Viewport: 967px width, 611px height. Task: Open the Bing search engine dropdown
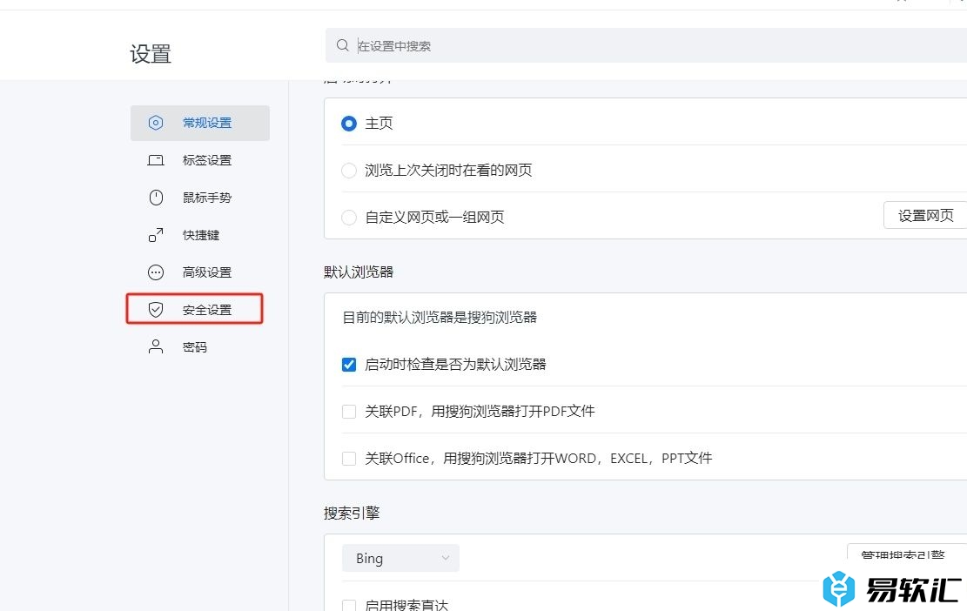401,558
